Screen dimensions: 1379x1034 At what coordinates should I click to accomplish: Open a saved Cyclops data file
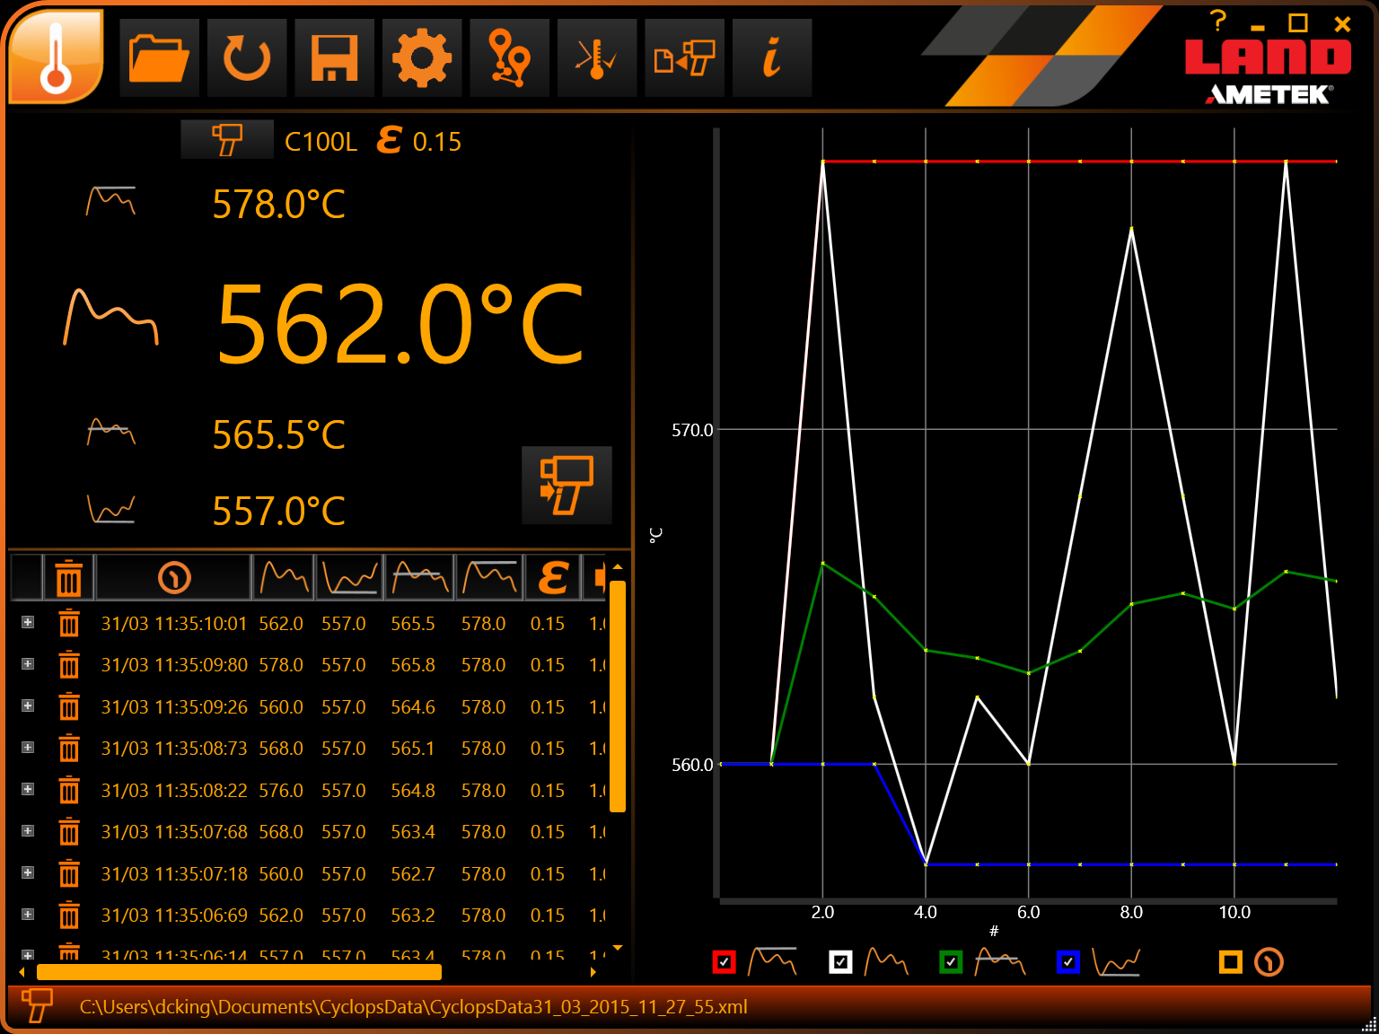click(159, 57)
